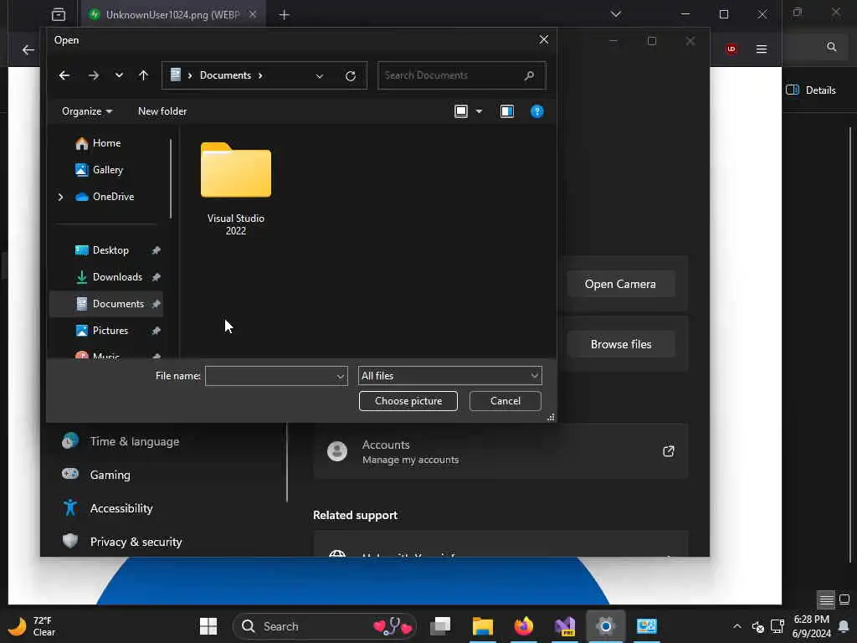The height and width of the screenshot is (643, 857).
Task: Select the UnknownUser1024.png tab
Action: 172,15
